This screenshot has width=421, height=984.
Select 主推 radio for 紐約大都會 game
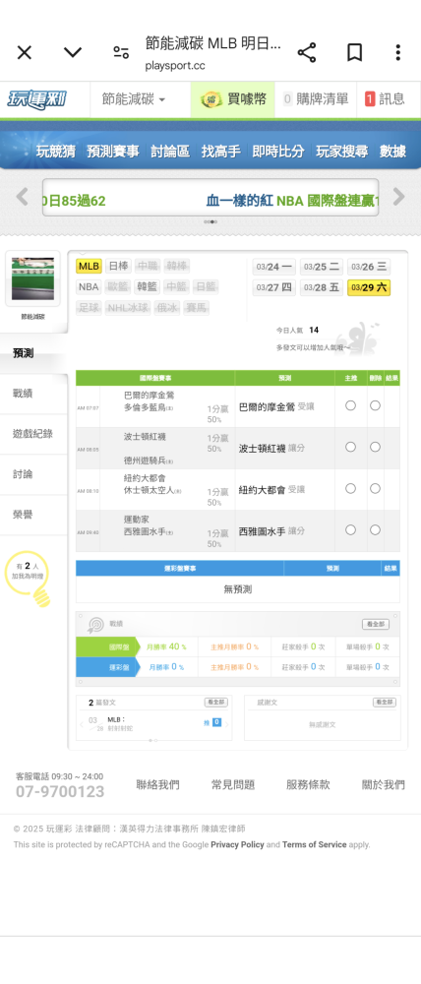(x=351, y=488)
